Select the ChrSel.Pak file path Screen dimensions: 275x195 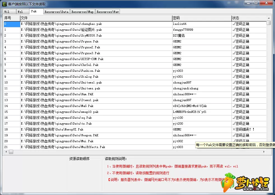point(60,65)
